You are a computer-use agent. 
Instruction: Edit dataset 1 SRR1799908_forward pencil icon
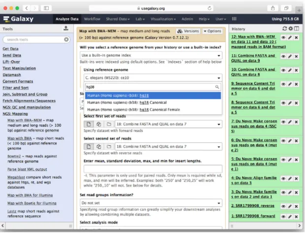[x=290, y=216]
